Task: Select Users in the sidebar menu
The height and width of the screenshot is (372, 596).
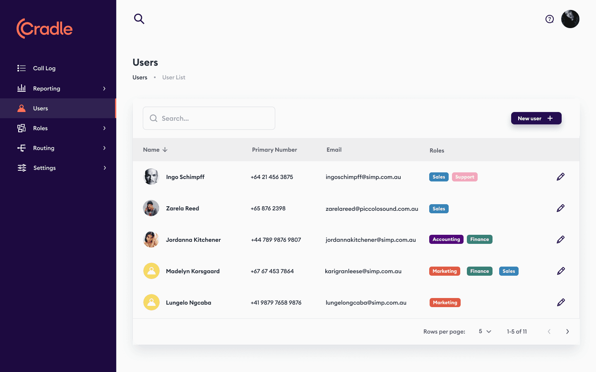Action: point(40,108)
